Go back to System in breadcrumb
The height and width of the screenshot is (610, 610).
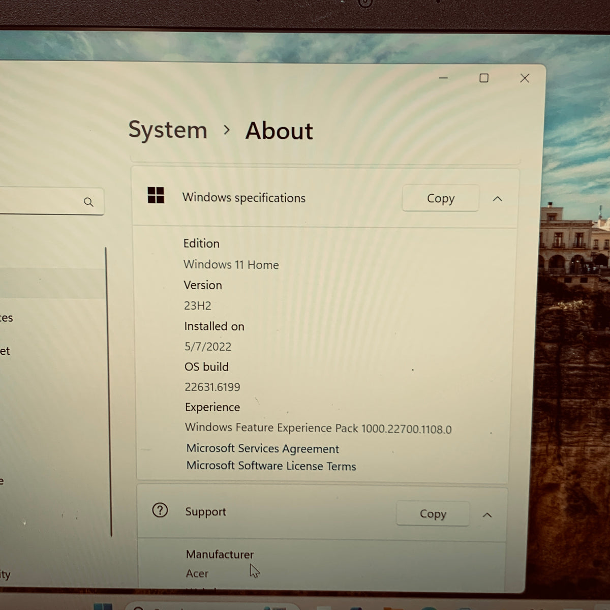click(168, 130)
